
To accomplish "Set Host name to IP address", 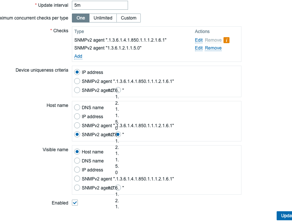I will pos(77,116).
